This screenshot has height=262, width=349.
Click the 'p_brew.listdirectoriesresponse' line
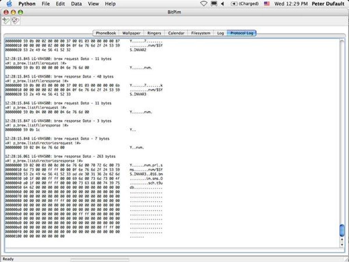click(44, 161)
